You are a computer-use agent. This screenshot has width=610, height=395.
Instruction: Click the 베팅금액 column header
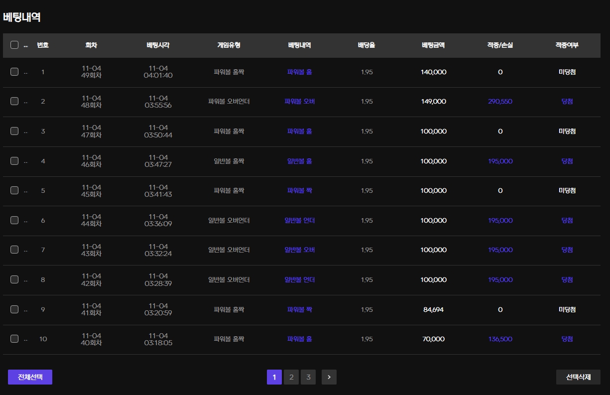click(433, 45)
